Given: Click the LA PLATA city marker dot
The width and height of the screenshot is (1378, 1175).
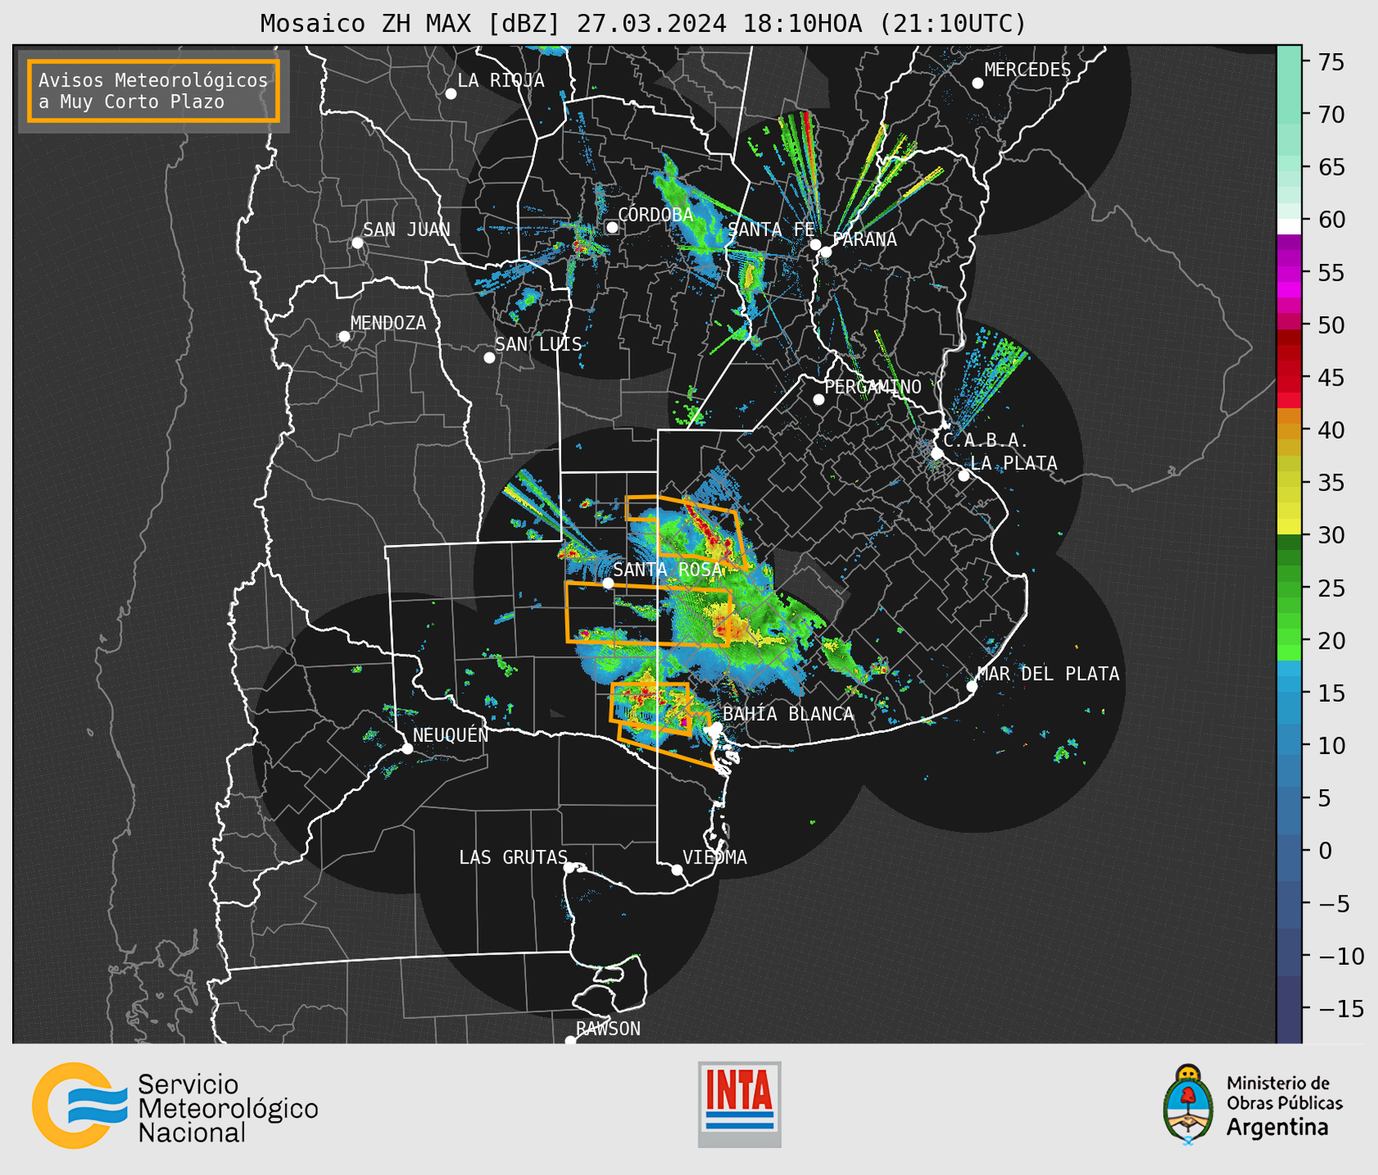Looking at the screenshot, I should [964, 476].
